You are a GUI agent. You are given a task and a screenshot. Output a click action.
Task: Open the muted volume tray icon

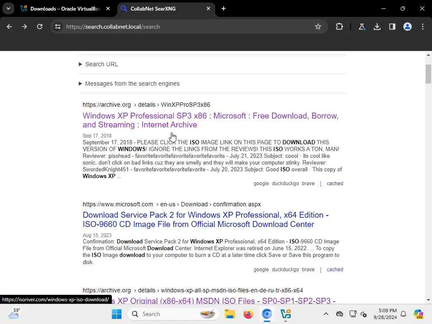pyautogui.click(x=363, y=314)
